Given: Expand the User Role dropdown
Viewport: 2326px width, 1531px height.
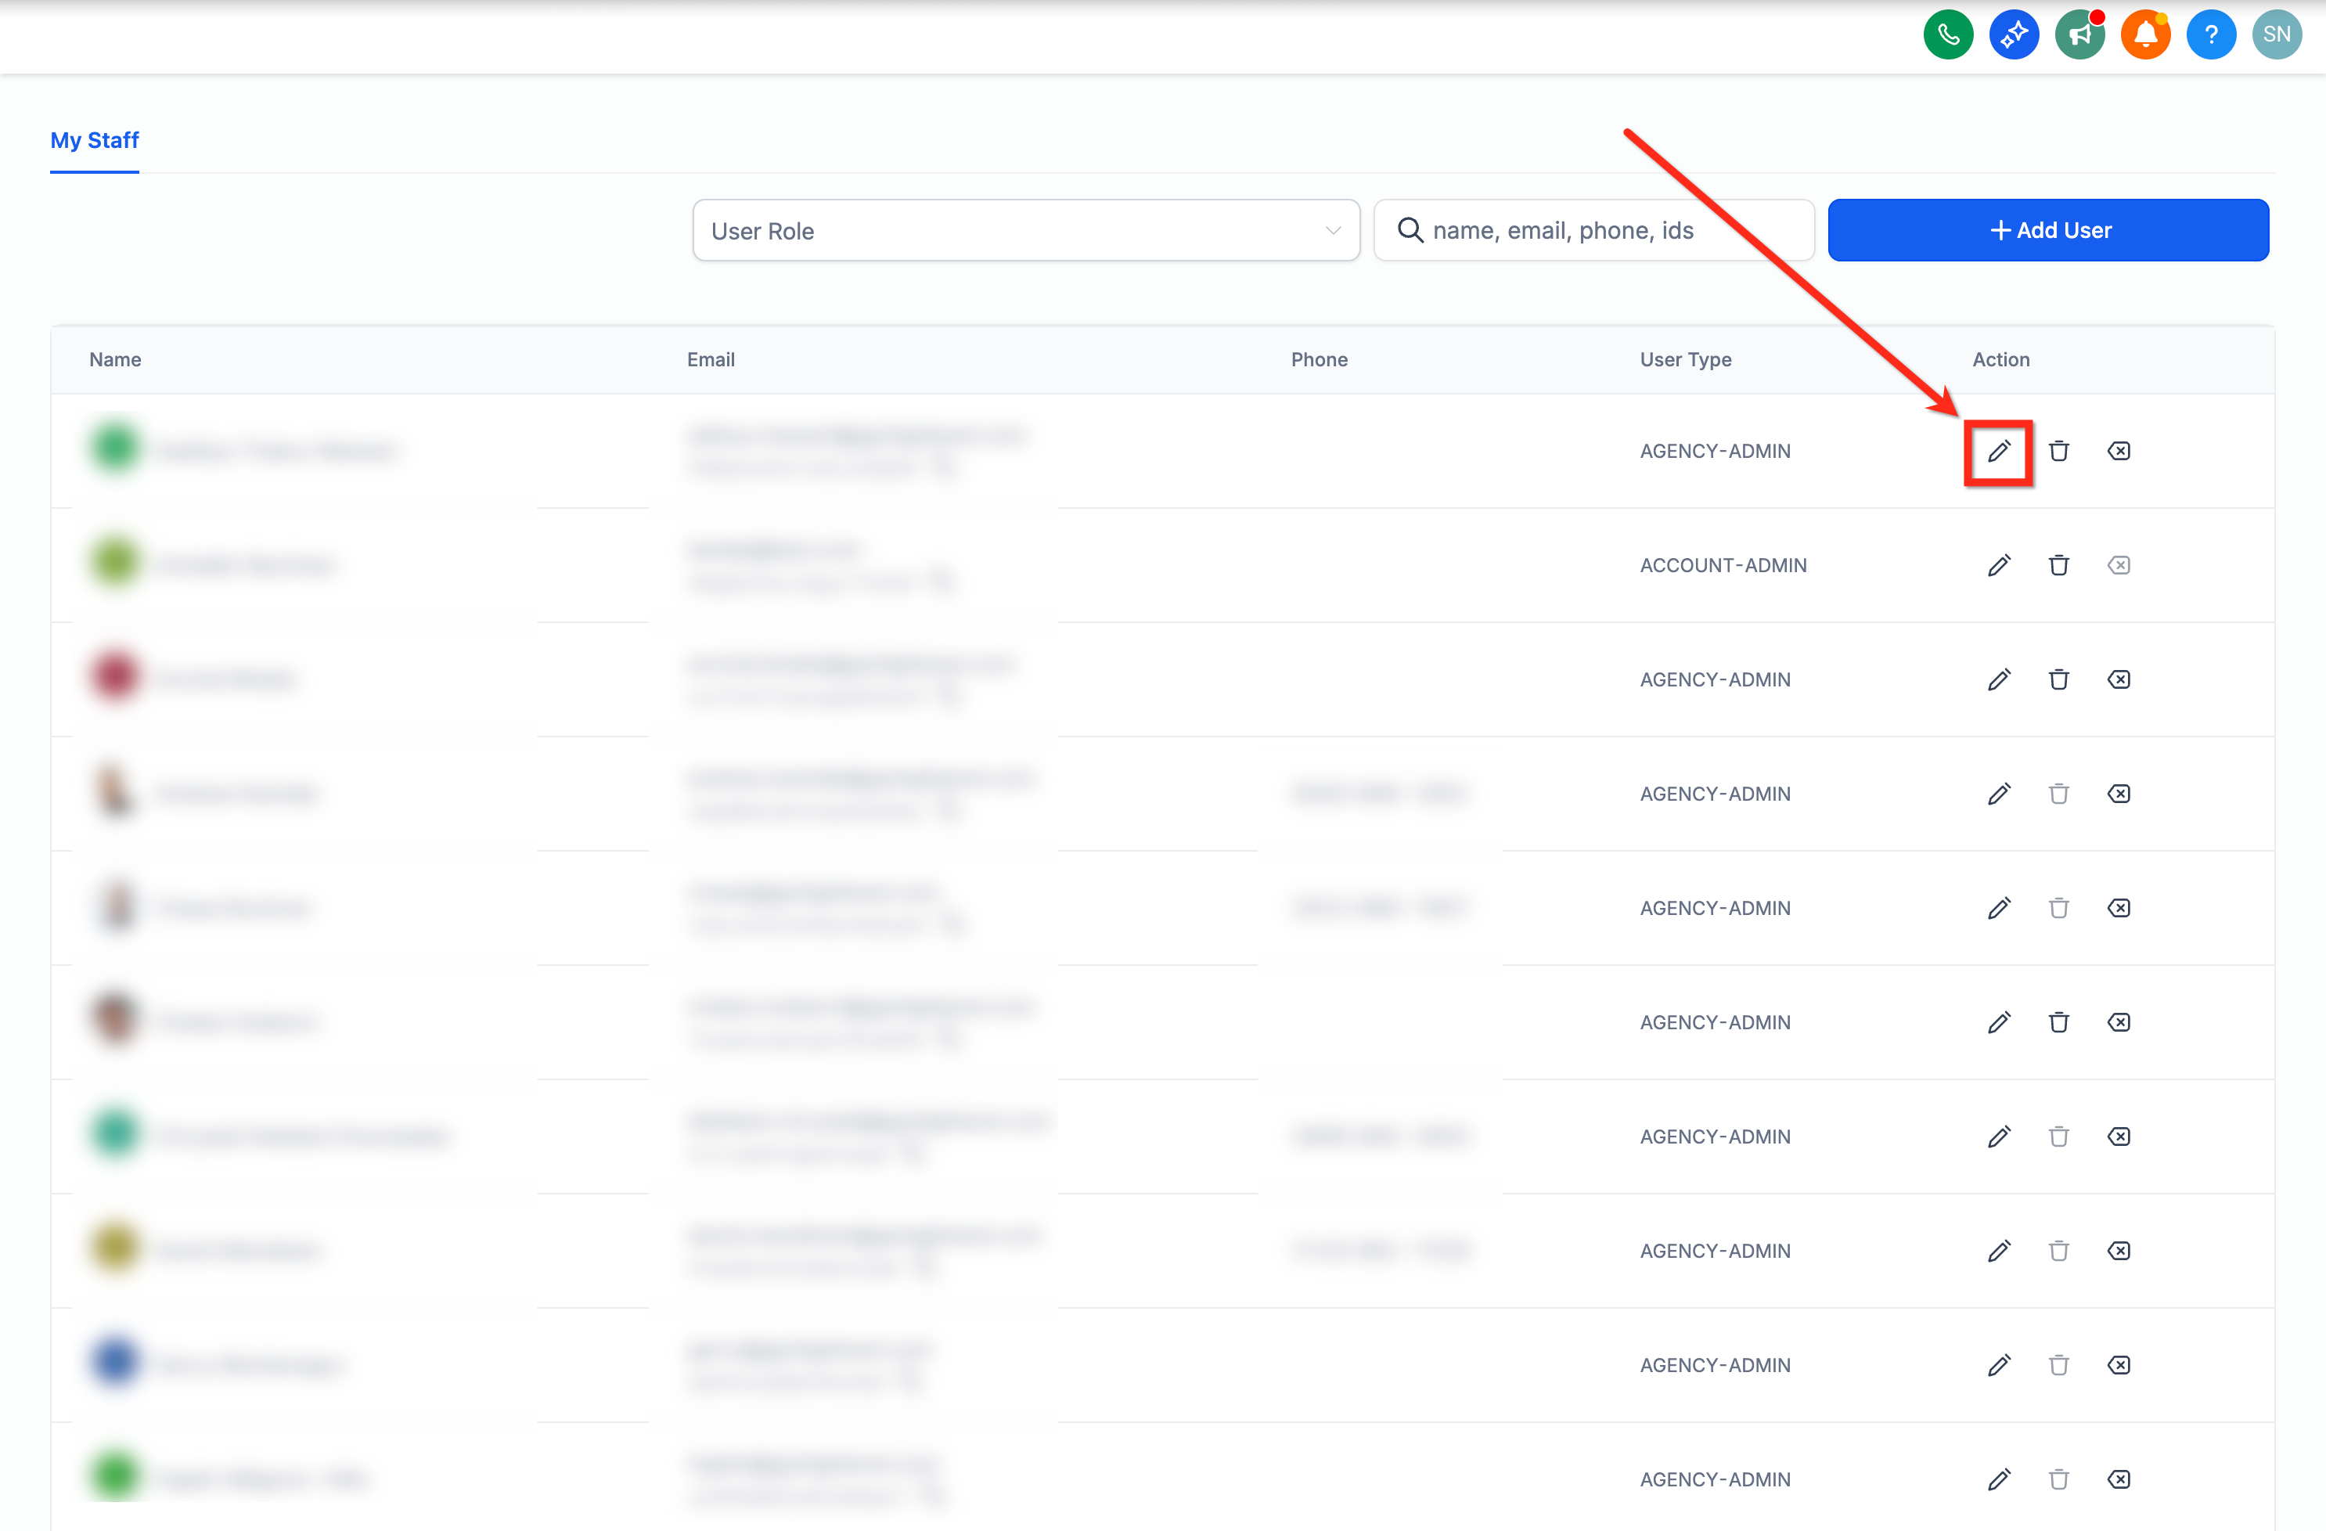Looking at the screenshot, I should 1026,231.
